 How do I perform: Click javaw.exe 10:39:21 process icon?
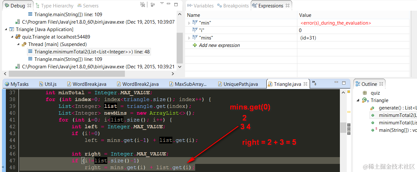pyautogui.click(x=17, y=67)
